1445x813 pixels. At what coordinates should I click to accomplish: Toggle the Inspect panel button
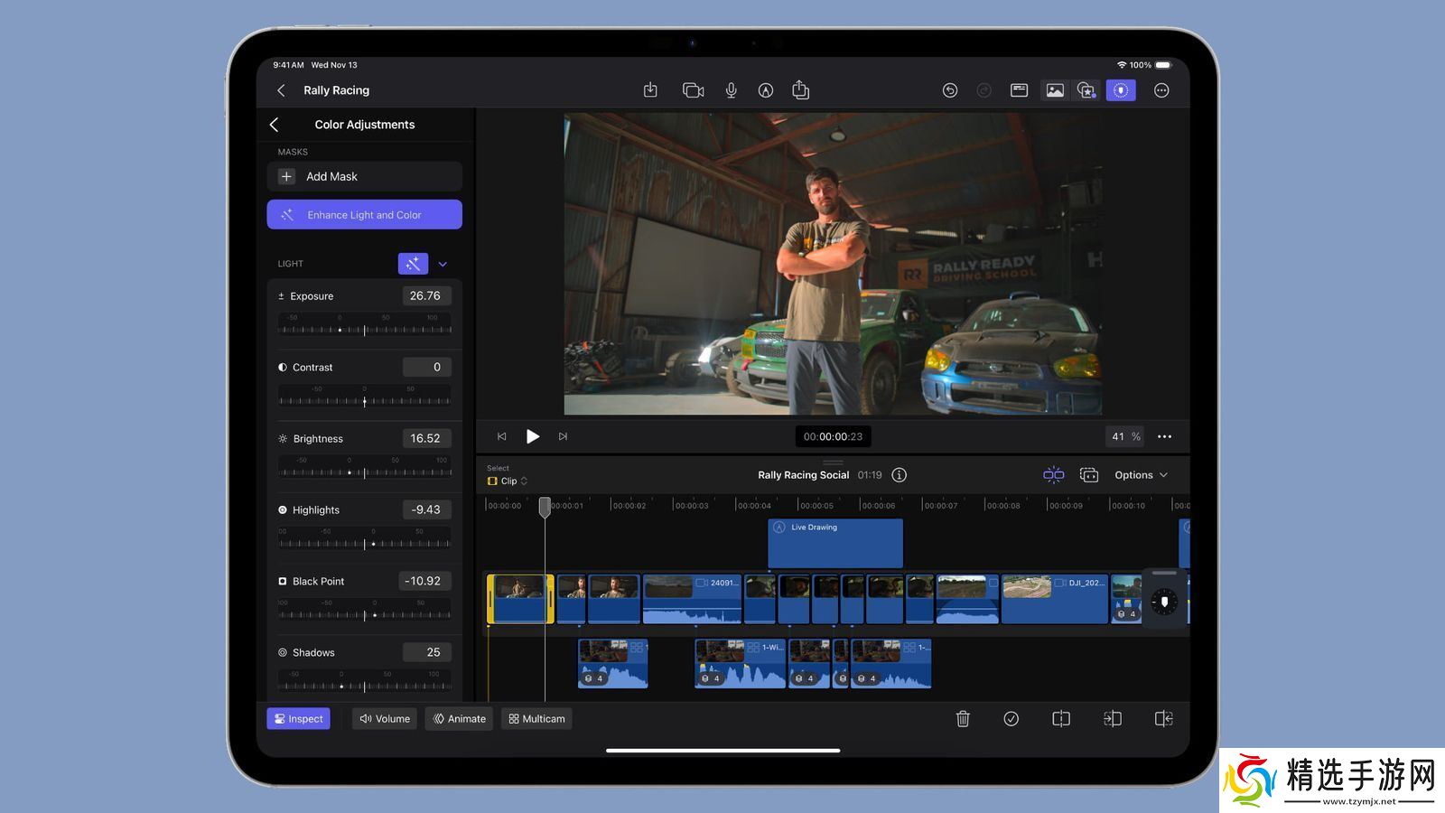298,719
